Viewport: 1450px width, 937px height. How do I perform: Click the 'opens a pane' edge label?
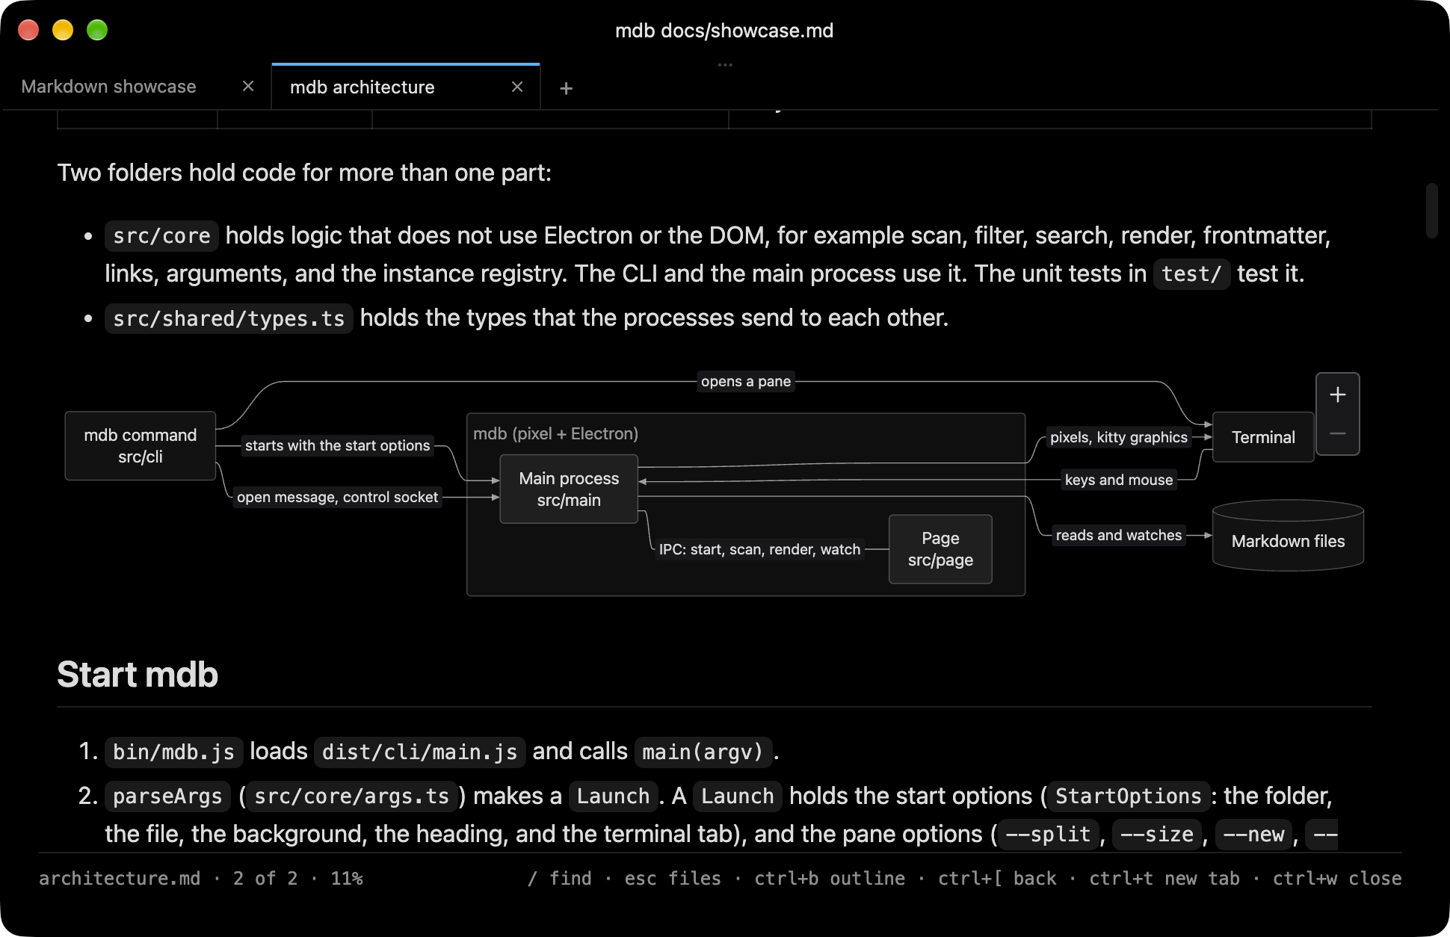click(x=746, y=382)
